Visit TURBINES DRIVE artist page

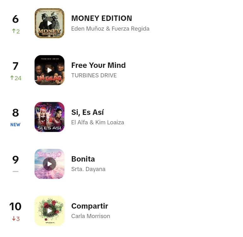(x=94, y=75)
